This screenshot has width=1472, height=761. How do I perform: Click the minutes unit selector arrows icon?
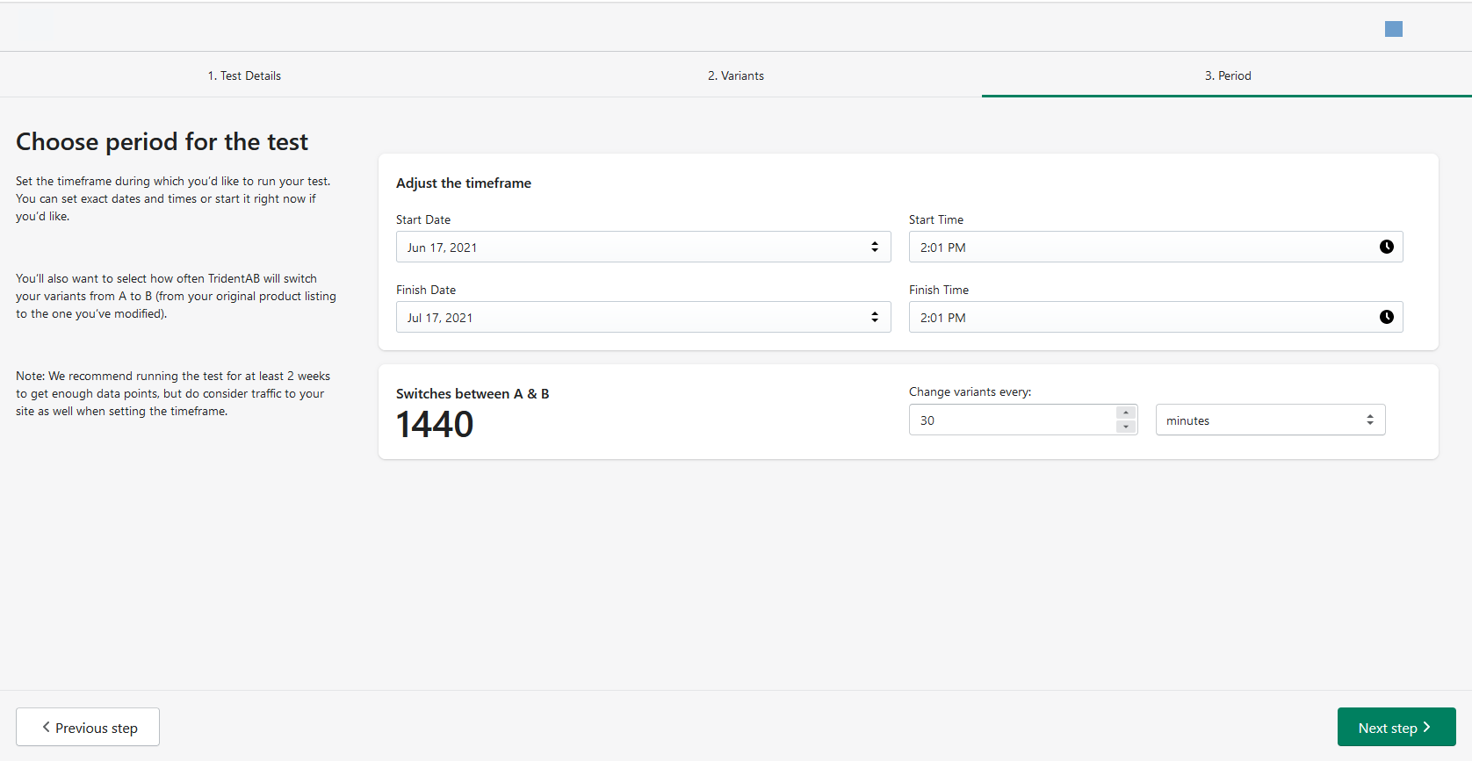1369,420
